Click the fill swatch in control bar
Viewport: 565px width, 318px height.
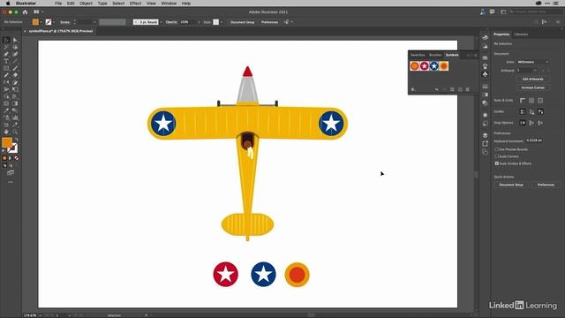click(x=35, y=22)
